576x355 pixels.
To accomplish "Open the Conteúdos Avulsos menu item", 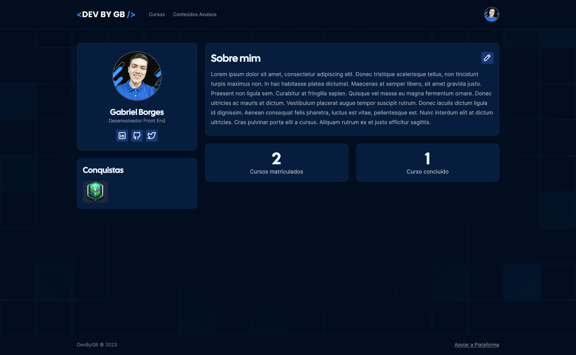I will point(195,14).
